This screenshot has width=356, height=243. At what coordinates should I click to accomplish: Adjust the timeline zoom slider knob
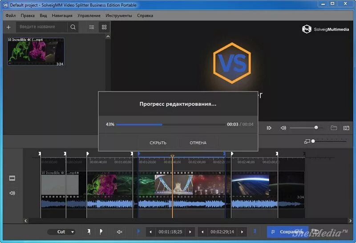click(313, 141)
